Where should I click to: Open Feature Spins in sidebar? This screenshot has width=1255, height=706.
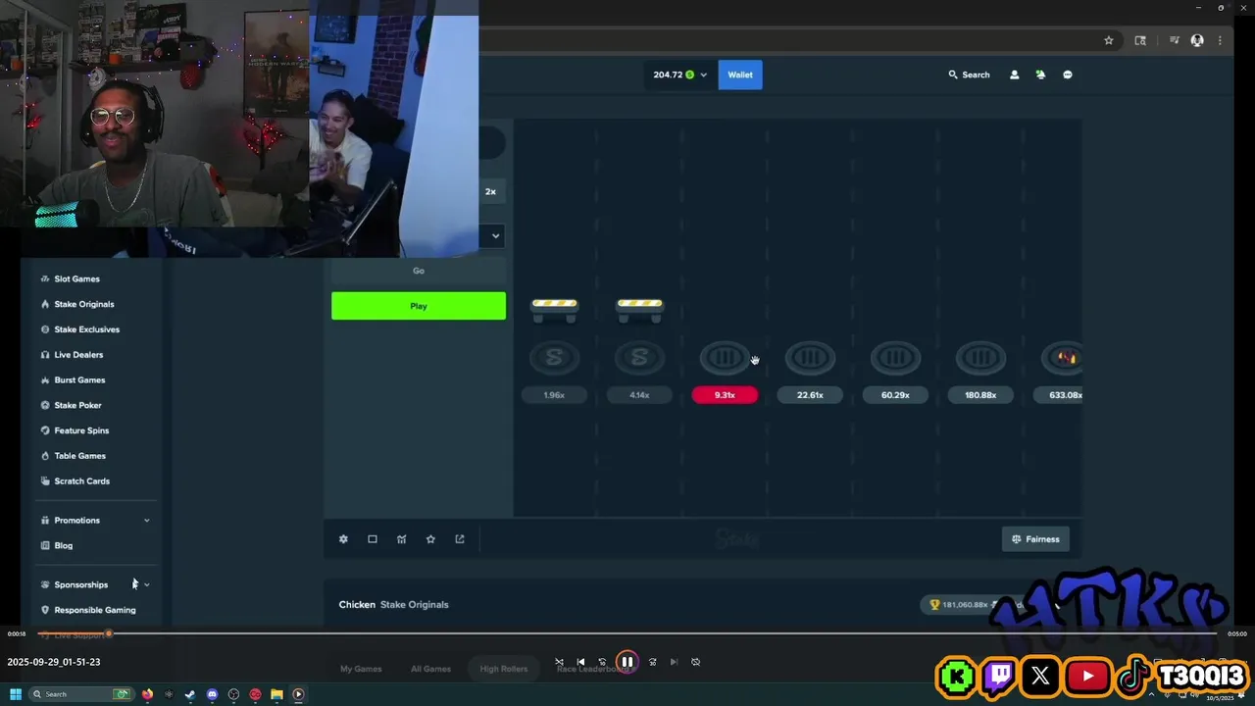click(81, 430)
